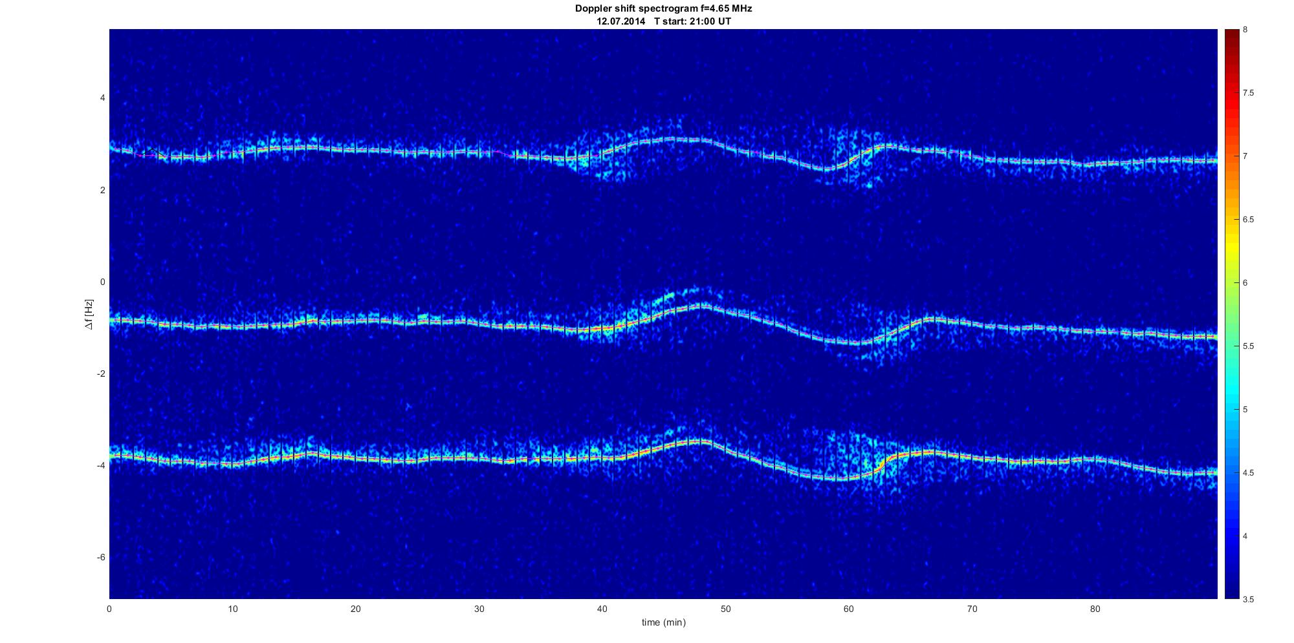This screenshot has width=1294, height=643.
Task: Click the y-axis tick label '-4'
Action: point(101,465)
